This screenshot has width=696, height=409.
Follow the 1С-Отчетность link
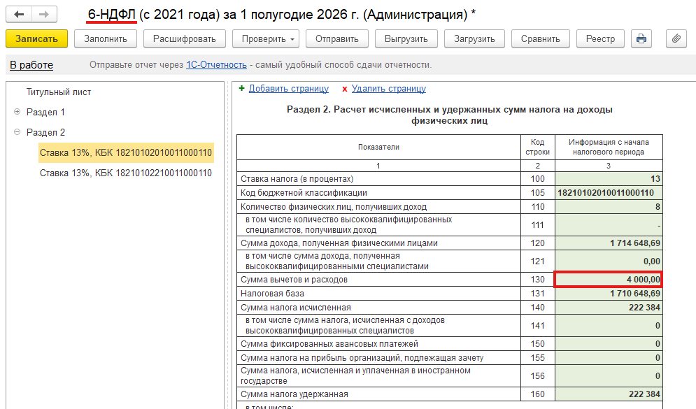coord(216,65)
